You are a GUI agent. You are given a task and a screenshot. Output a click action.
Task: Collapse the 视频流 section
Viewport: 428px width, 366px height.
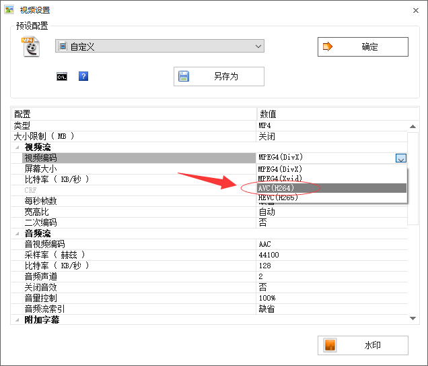tap(17, 147)
